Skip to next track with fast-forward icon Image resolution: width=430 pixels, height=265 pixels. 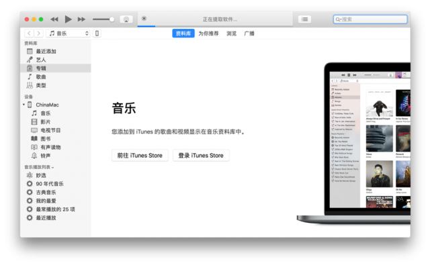click(x=81, y=19)
